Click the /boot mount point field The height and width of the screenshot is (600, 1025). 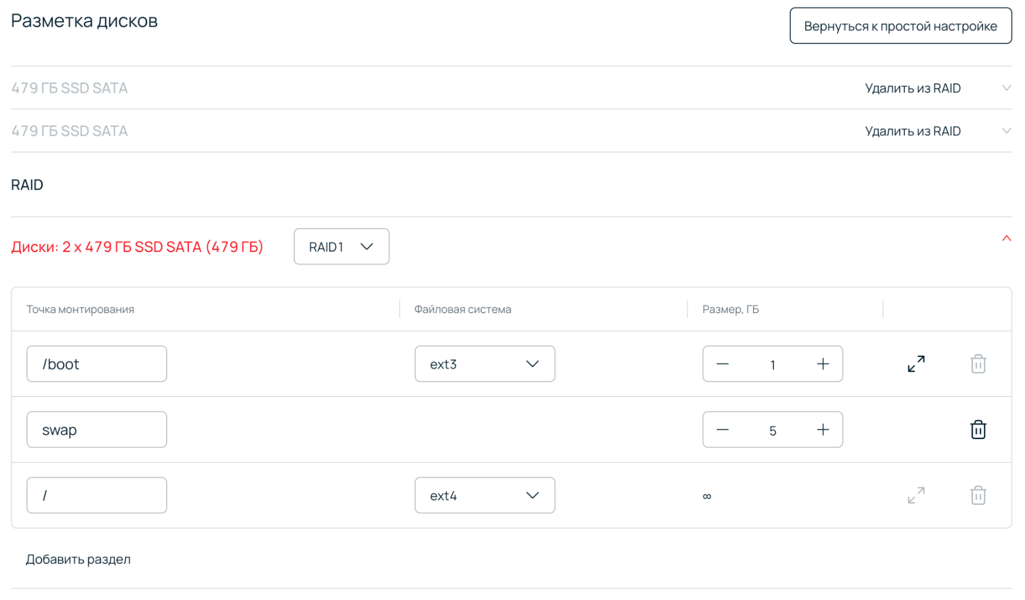(x=96, y=364)
